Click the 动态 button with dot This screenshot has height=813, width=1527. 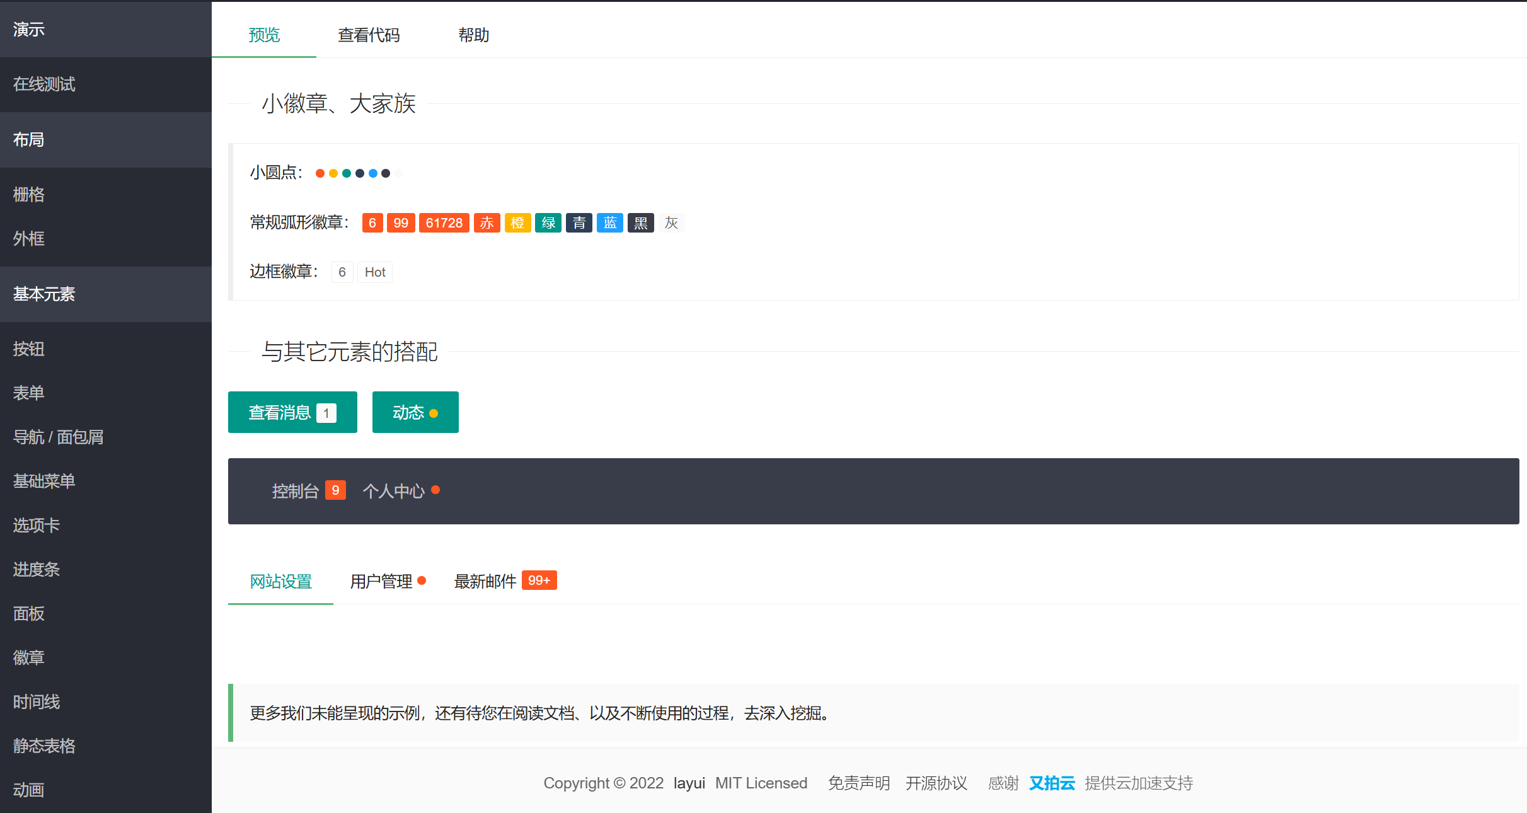[x=415, y=412]
